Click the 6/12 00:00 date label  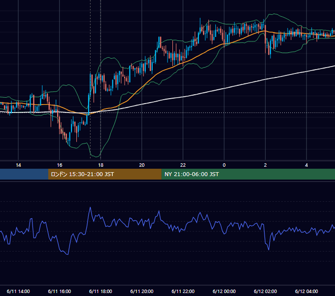224,291
